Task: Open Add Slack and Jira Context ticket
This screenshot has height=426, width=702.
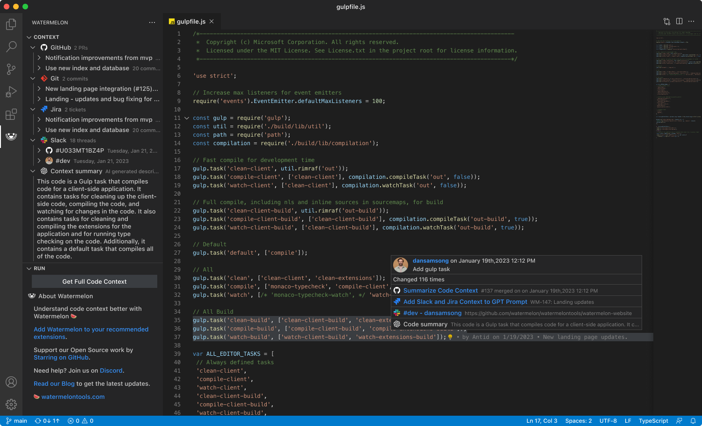Action: tap(465, 302)
